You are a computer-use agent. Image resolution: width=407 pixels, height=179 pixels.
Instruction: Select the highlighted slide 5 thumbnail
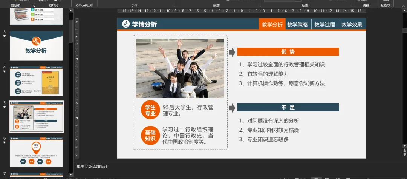(x=36, y=117)
